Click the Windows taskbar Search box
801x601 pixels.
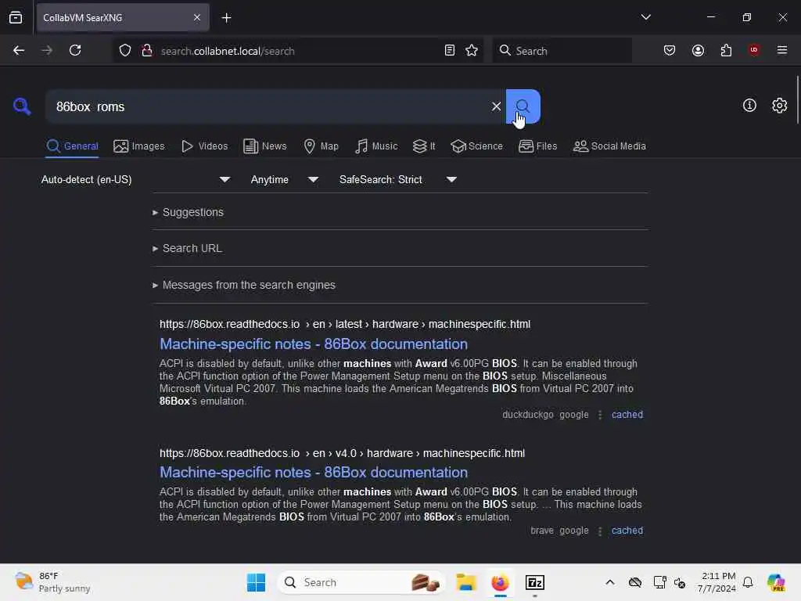tap(361, 582)
